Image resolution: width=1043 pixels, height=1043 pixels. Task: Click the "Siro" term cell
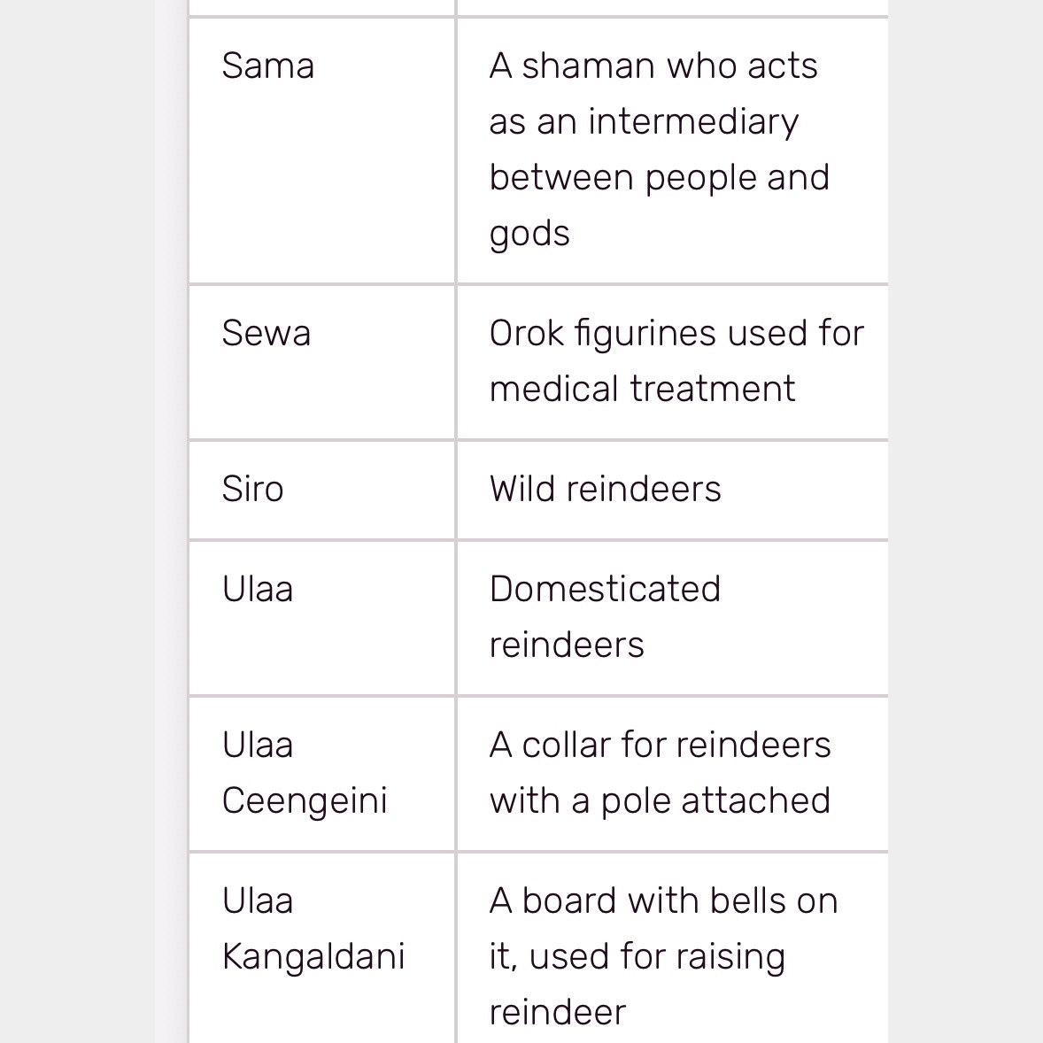[252, 490]
